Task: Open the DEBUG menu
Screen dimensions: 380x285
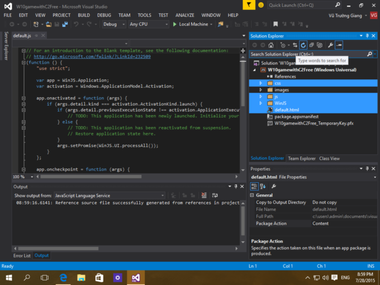Action: 104,15
